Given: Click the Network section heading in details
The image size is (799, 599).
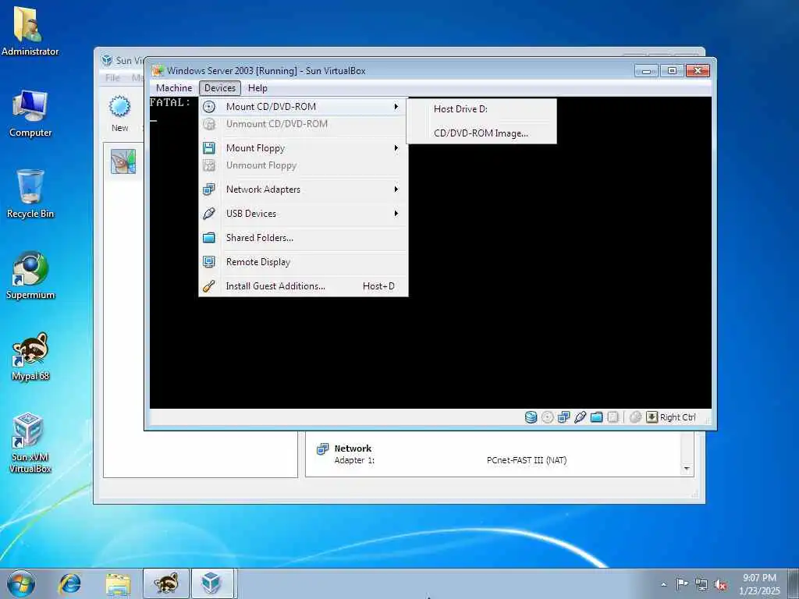Looking at the screenshot, I should (353, 448).
